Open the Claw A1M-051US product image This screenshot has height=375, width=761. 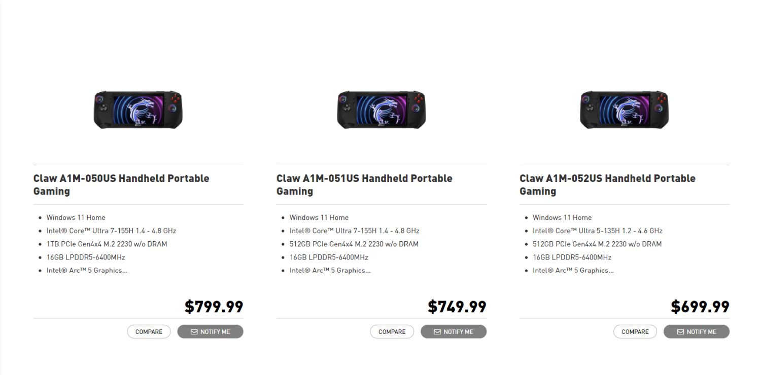coord(382,109)
